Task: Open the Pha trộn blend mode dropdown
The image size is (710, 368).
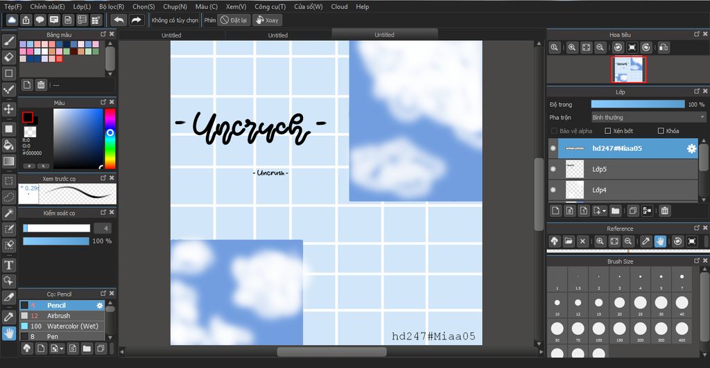Action: [648, 117]
